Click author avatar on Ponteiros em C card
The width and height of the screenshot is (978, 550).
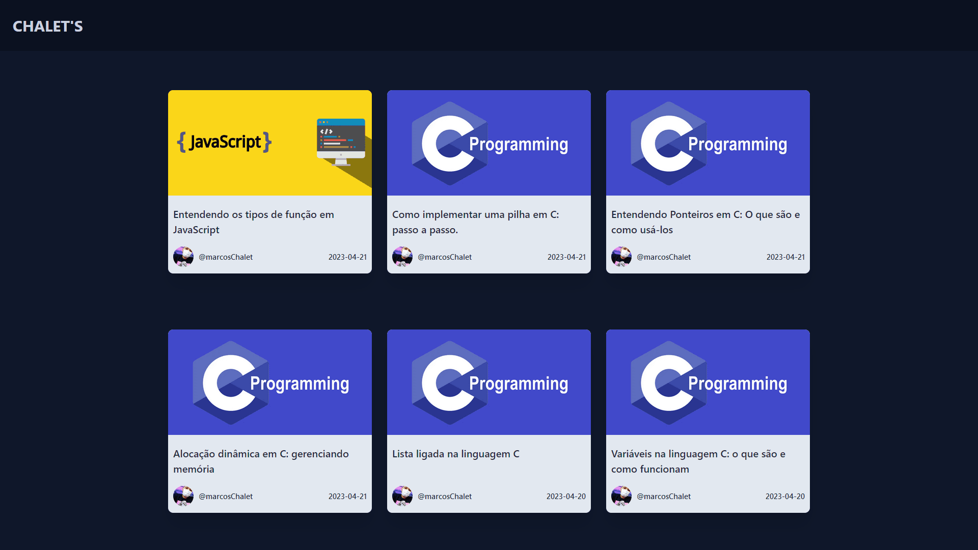(x=621, y=257)
